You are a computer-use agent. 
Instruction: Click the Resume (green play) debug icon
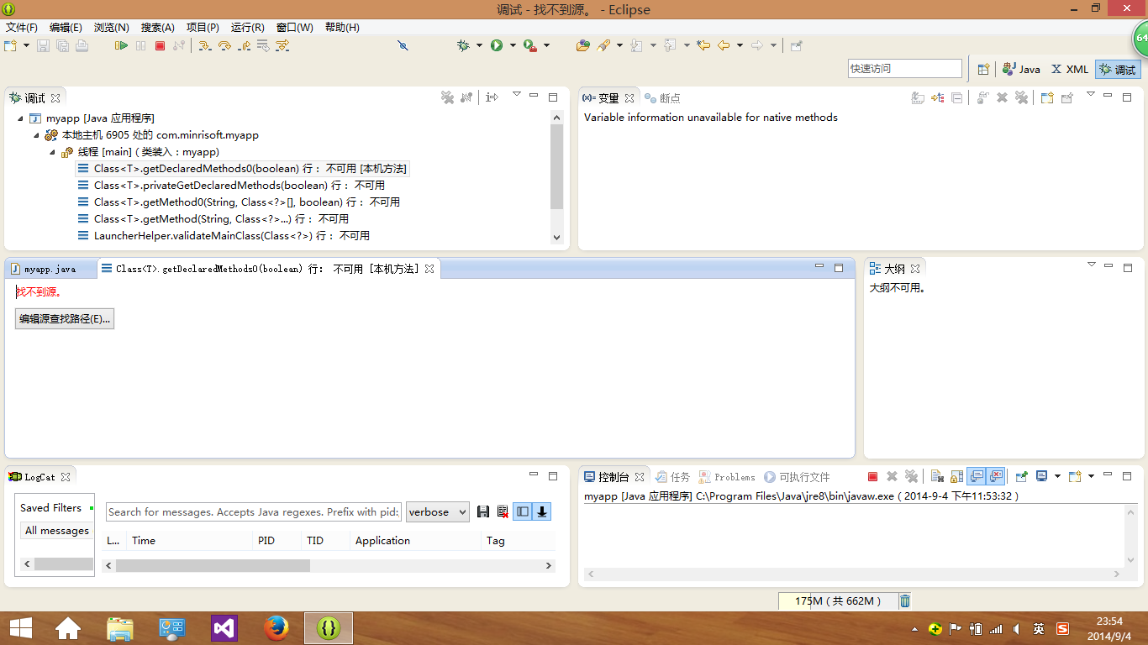(122, 45)
